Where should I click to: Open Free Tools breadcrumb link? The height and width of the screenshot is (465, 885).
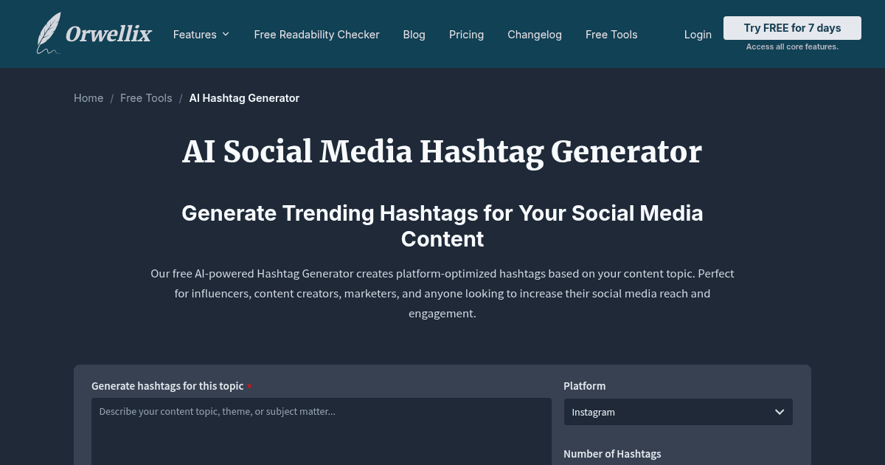point(146,98)
